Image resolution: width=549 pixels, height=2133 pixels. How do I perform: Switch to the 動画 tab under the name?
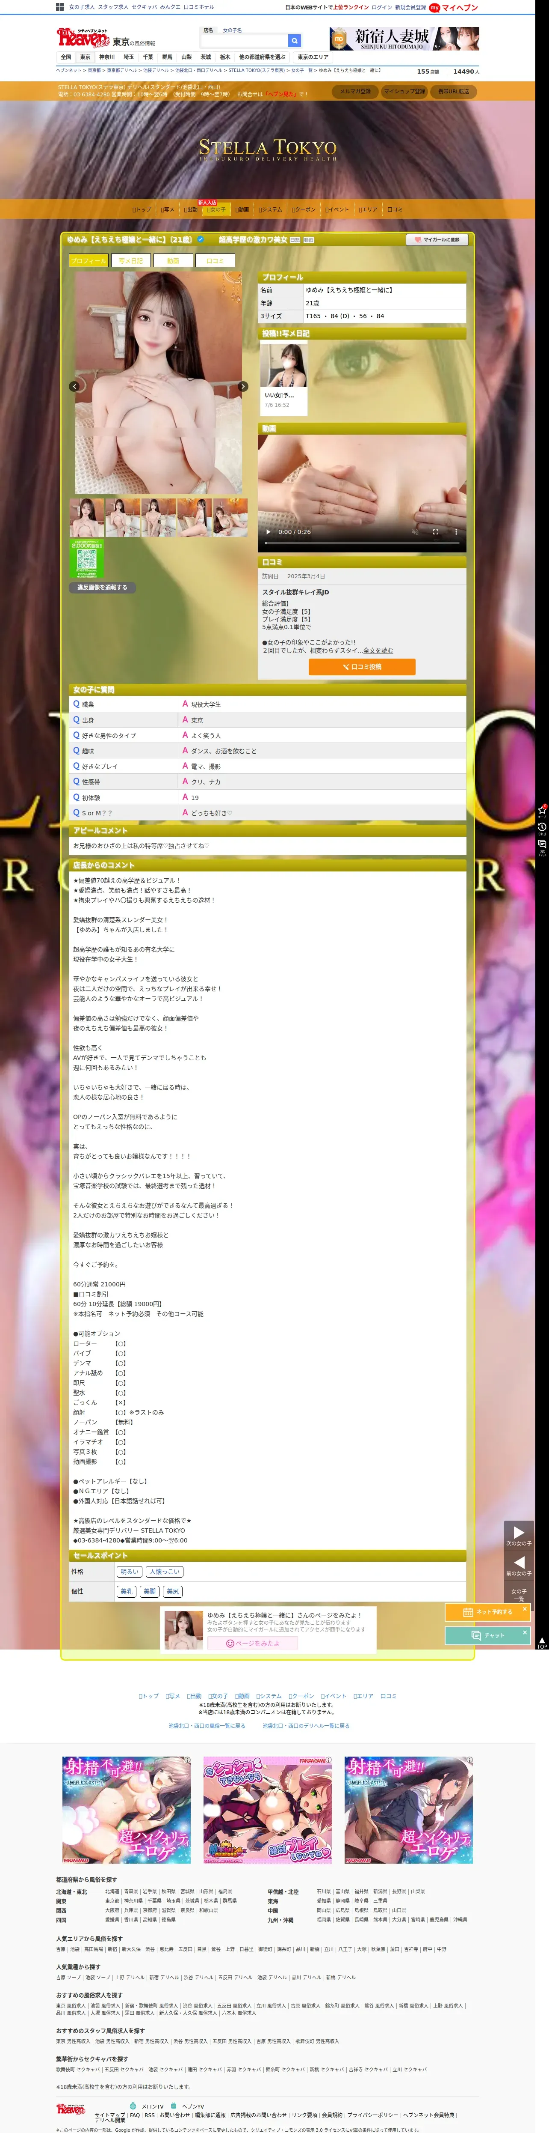[173, 260]
